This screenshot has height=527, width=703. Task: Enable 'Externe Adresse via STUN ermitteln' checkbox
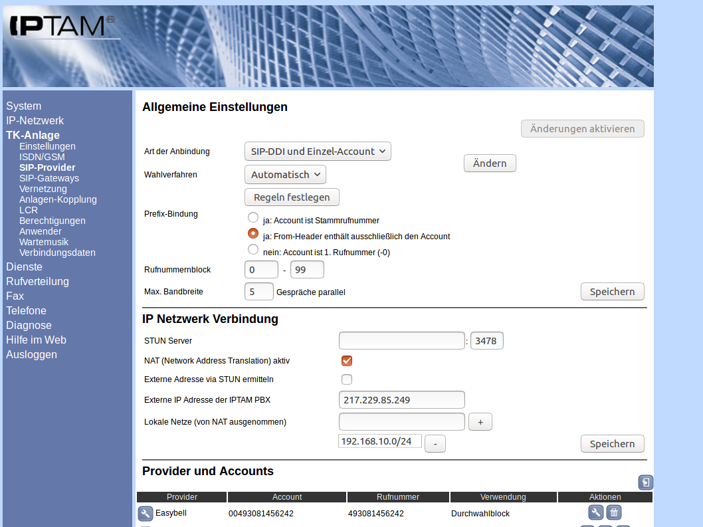coord(346,379)
